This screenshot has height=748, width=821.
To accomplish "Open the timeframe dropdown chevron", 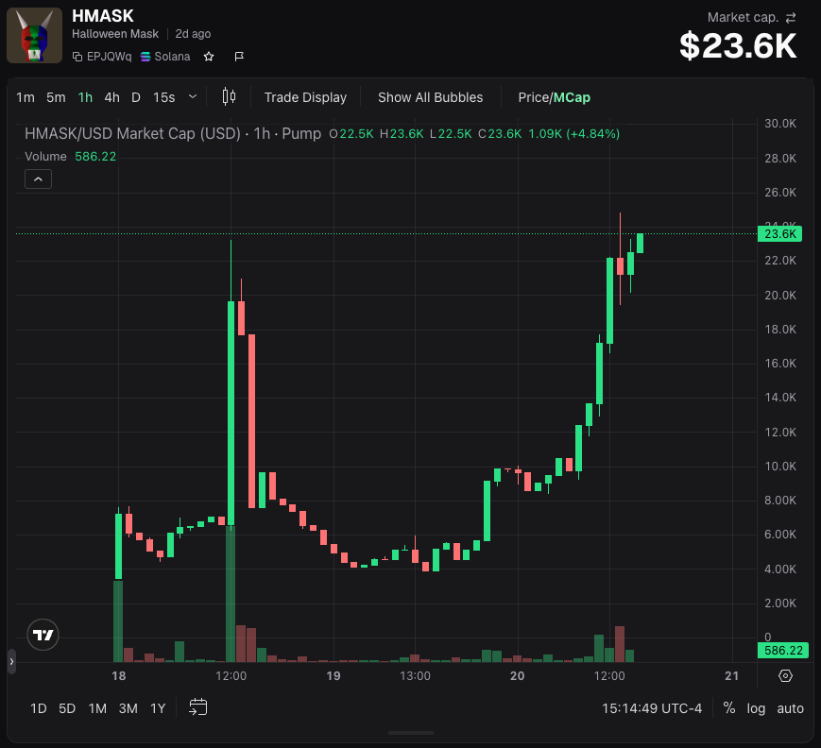I will [x=193, y=97].
